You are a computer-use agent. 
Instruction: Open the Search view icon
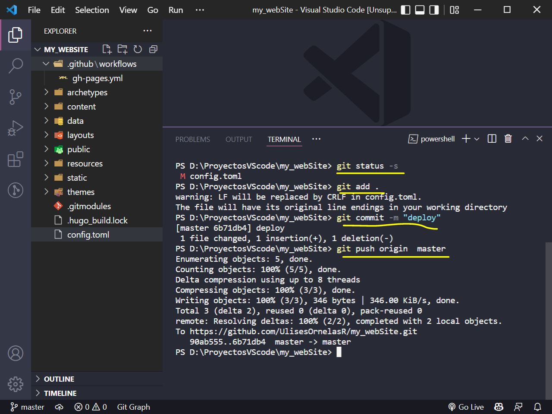[16, 66]
